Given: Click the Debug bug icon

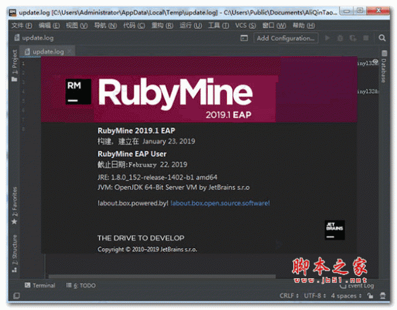Looking at the screenshot, I should click(340, 38).
